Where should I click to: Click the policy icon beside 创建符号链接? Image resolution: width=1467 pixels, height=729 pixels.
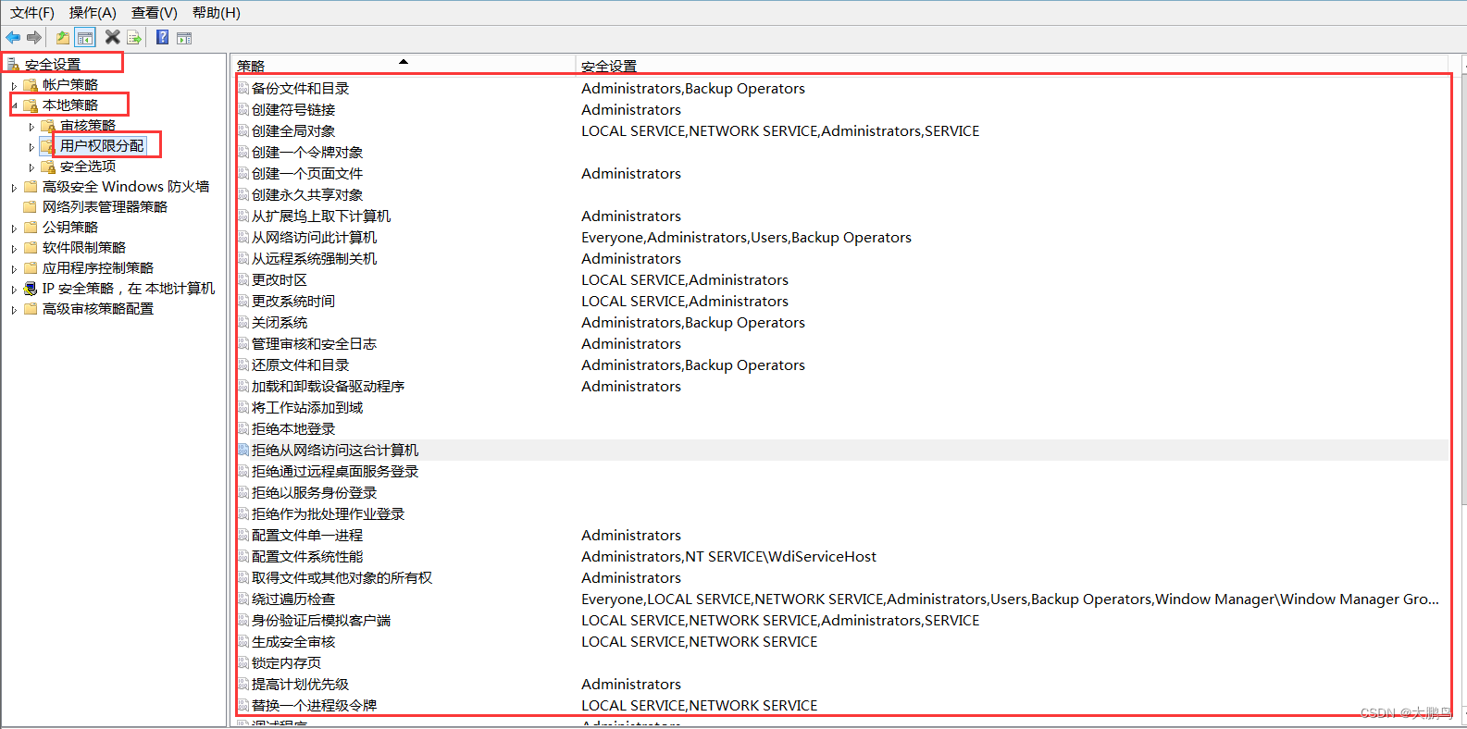coord(243,109)
